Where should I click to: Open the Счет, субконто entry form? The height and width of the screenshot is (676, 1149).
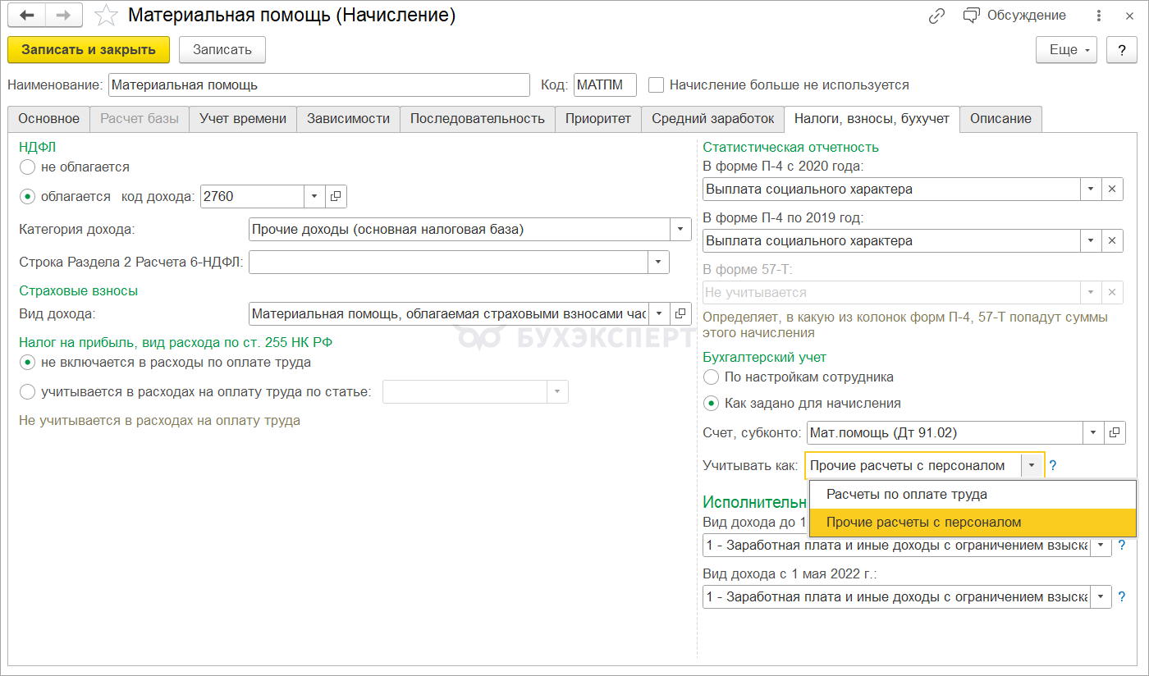pos(1115,432)
